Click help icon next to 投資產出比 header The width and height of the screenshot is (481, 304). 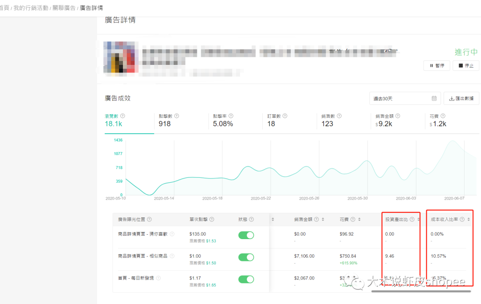[412, 220]
